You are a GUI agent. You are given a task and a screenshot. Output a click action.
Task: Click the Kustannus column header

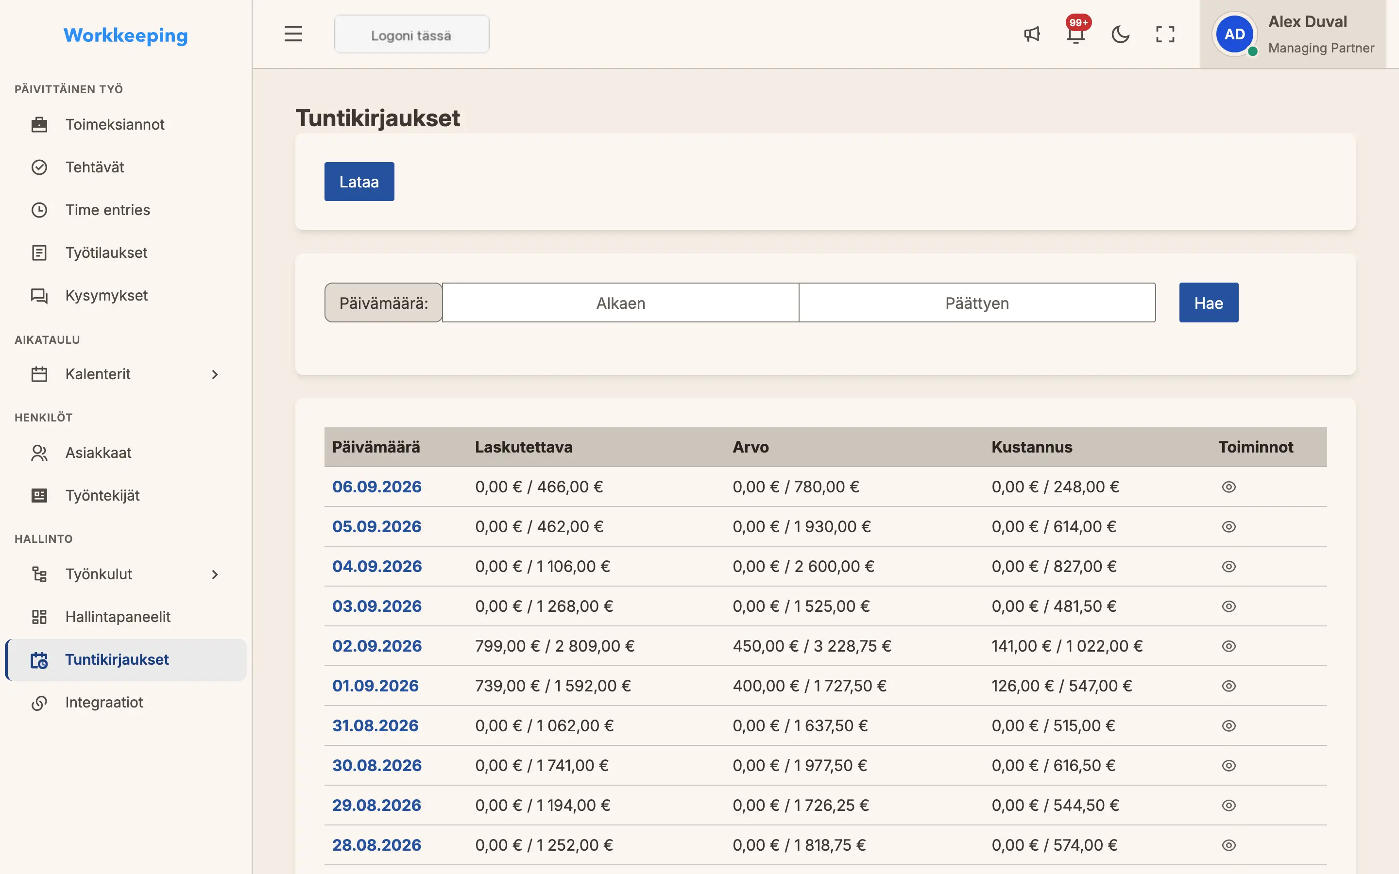(x=1032, y=447)
